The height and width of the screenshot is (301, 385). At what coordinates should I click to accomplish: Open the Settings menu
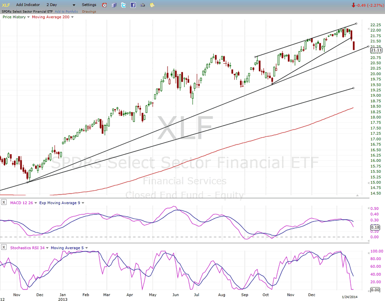[x=89, y=5]
